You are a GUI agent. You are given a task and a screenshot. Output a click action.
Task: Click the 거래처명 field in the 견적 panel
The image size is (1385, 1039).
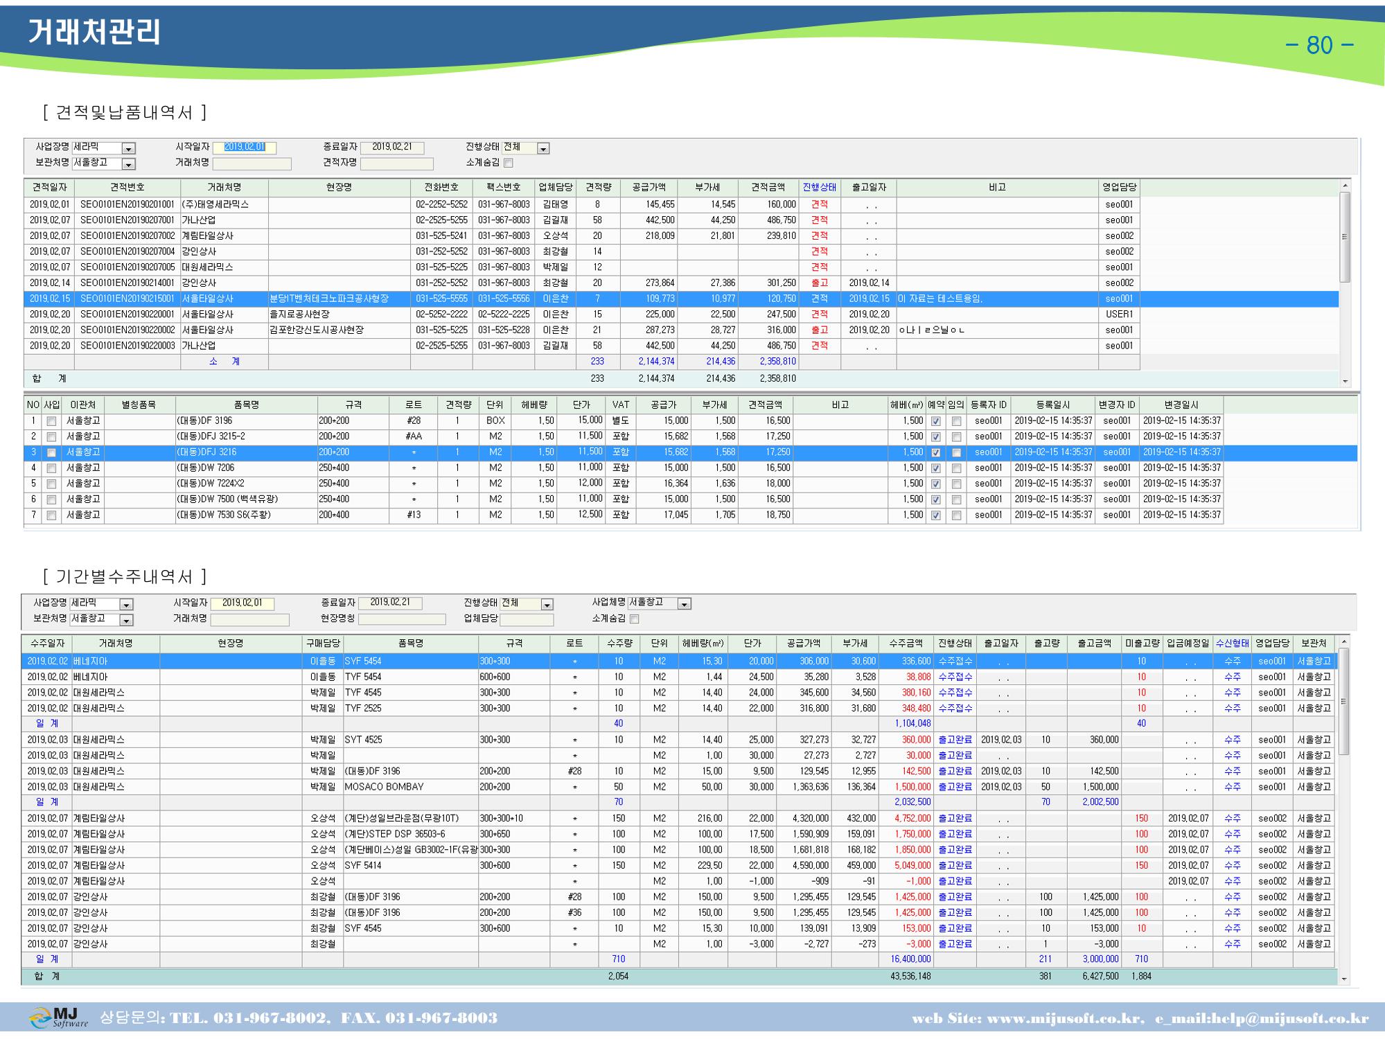(x=252, y=163)
